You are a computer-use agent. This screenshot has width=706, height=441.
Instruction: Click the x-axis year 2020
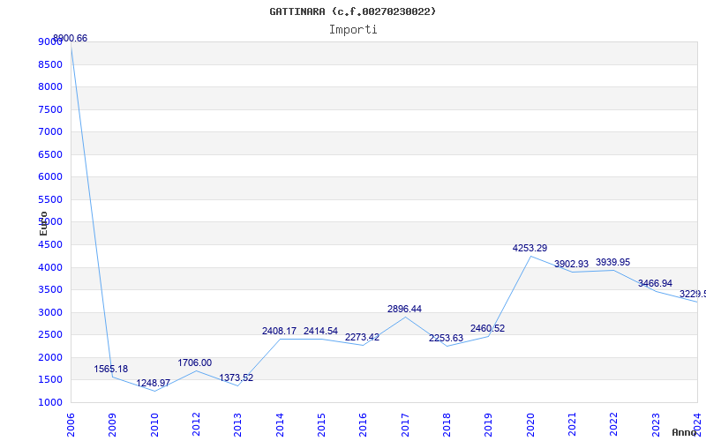pyautogui.click(x=530, y=425)
